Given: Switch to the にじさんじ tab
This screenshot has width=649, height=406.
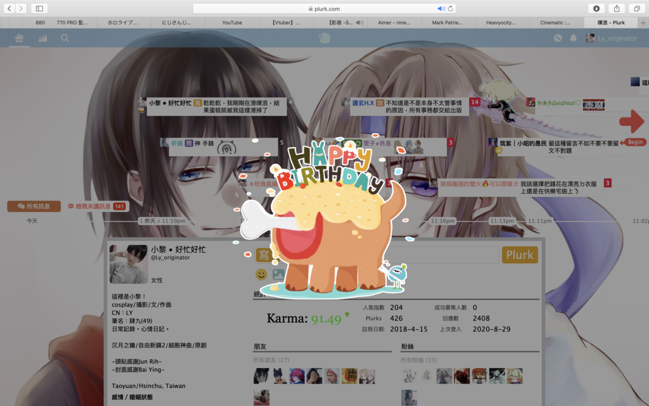Looking at the screenshot, I should point(177,23).
